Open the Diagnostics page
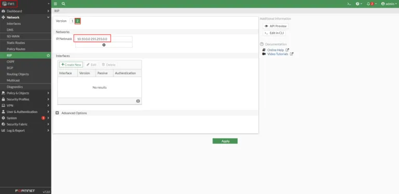 click(x=25, y=87)
